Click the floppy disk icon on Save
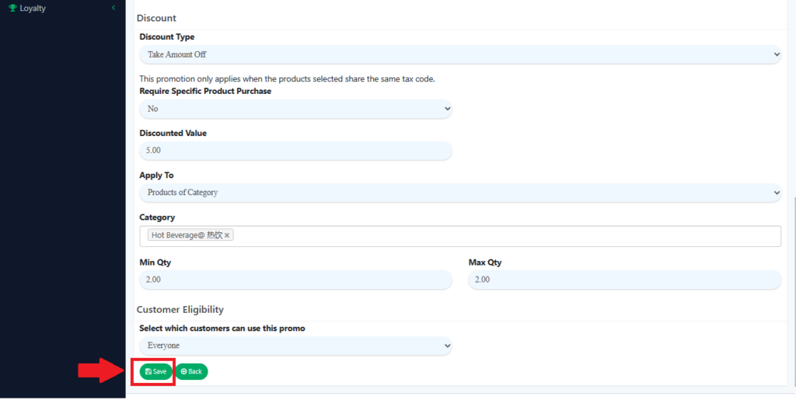 (148, 372)
